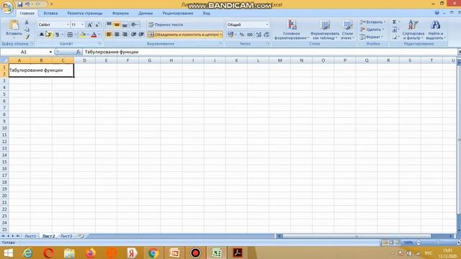Click Удалить in the cells group

[x=372, y=29]
